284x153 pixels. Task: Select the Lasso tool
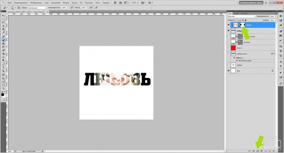tap(3, 22)
